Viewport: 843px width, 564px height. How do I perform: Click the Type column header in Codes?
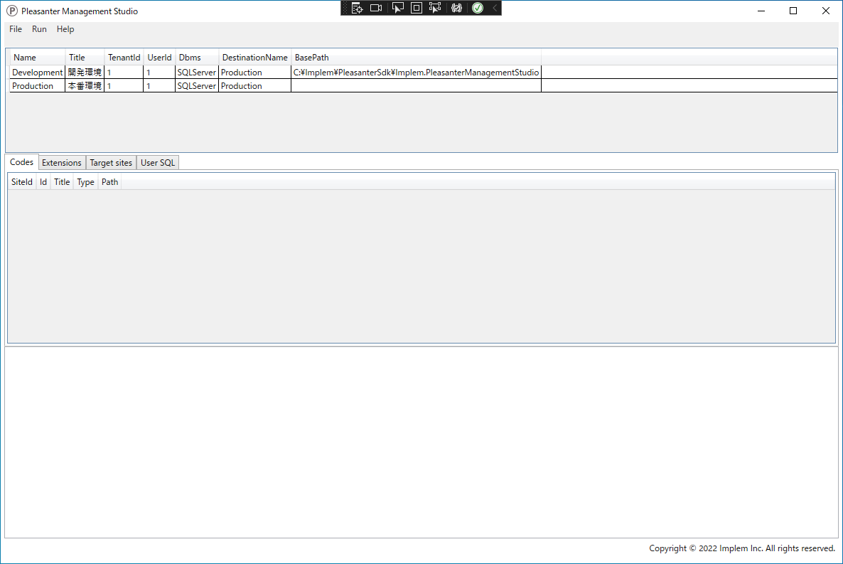(x=85, y=182)
